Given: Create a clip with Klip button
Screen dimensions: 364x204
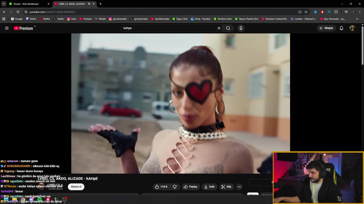Looking at the screenshot, I should pyautogui.click(x=226, y=187).
